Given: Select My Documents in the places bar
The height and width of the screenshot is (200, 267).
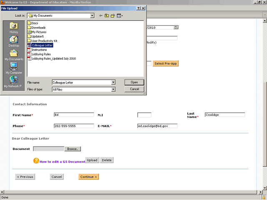Looking at the screenshot, I should [14, 55].
